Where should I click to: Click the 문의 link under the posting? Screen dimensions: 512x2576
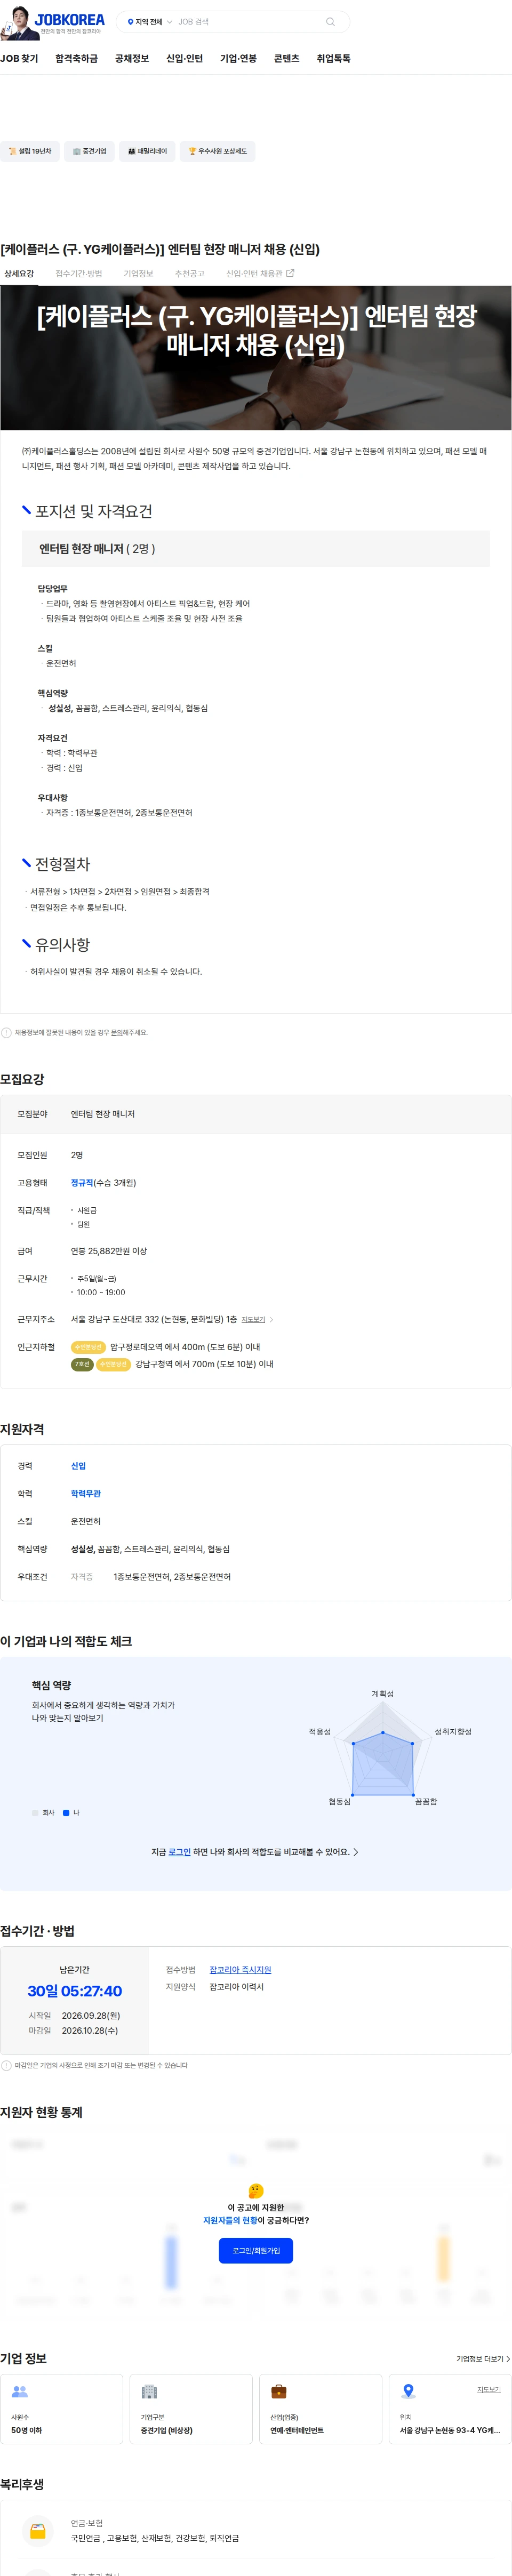pyautogui.click(x=118, y=1032)
